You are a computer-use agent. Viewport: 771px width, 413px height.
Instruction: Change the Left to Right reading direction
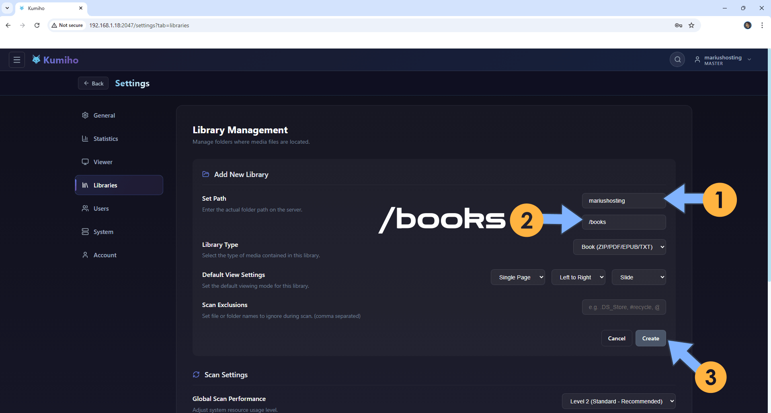tap(578, 277)
